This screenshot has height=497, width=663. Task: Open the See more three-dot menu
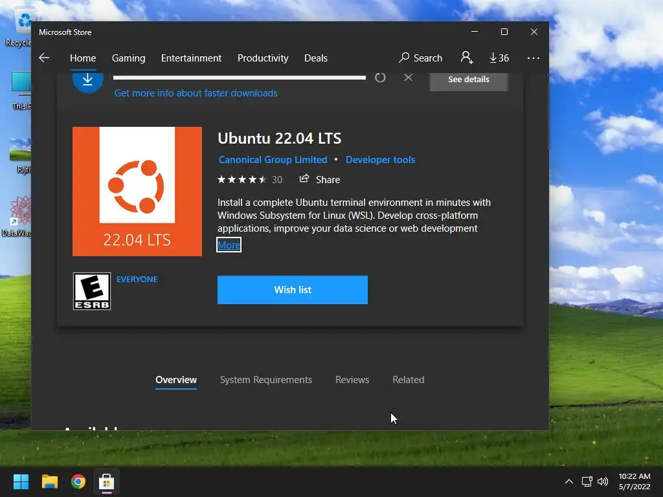tap(534, 58)
